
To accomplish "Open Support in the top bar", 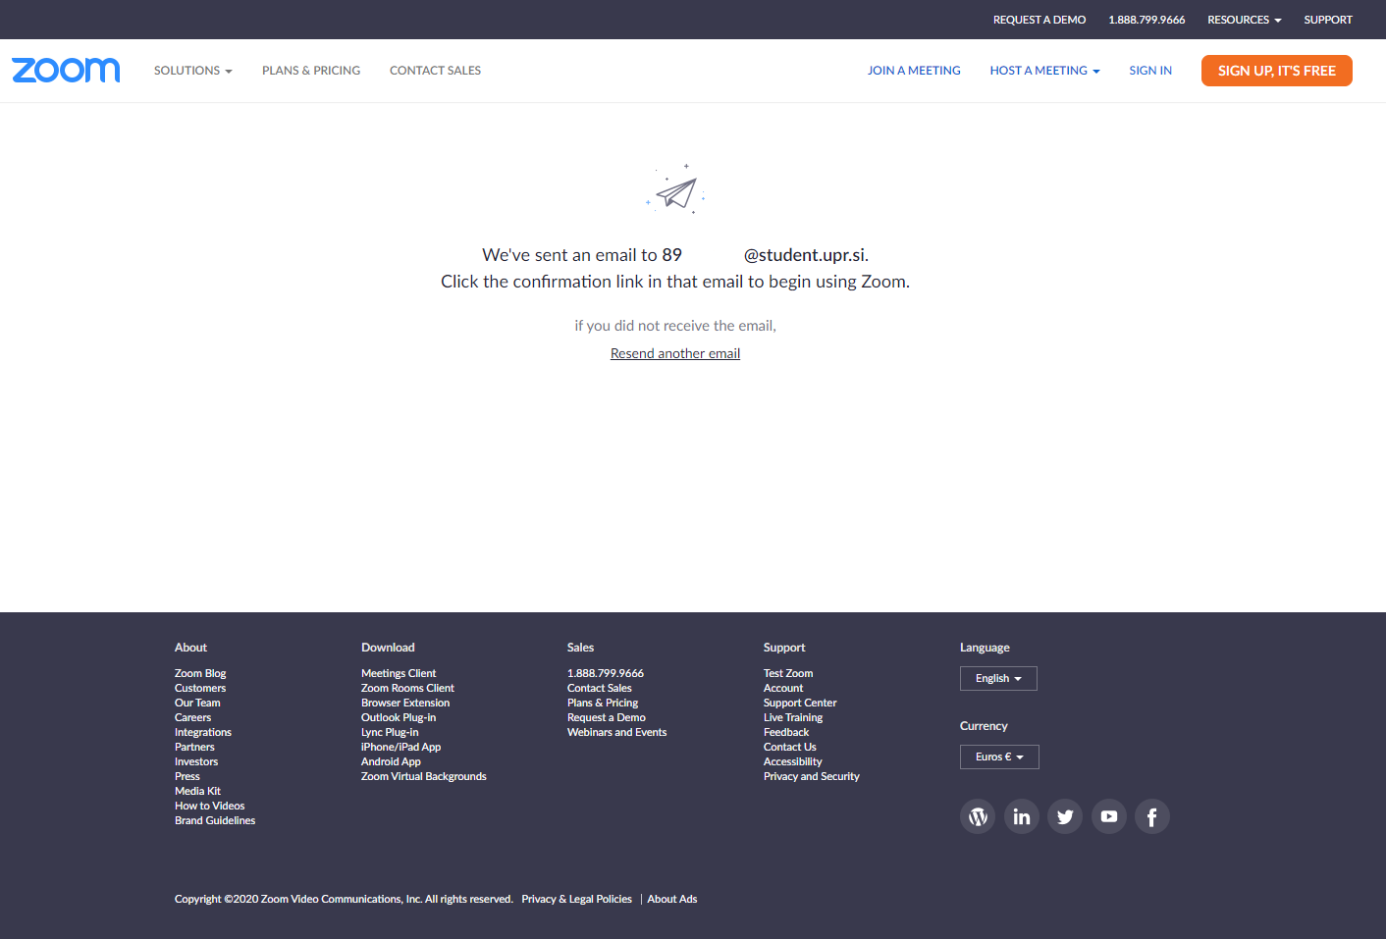I will [1328, 20].
